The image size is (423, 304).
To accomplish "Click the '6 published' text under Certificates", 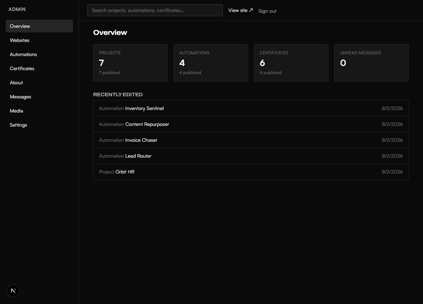I will [271, 73].
